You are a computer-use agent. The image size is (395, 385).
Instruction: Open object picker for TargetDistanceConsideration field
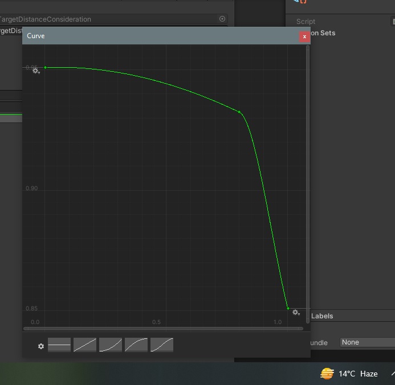(x=222, y=19)
